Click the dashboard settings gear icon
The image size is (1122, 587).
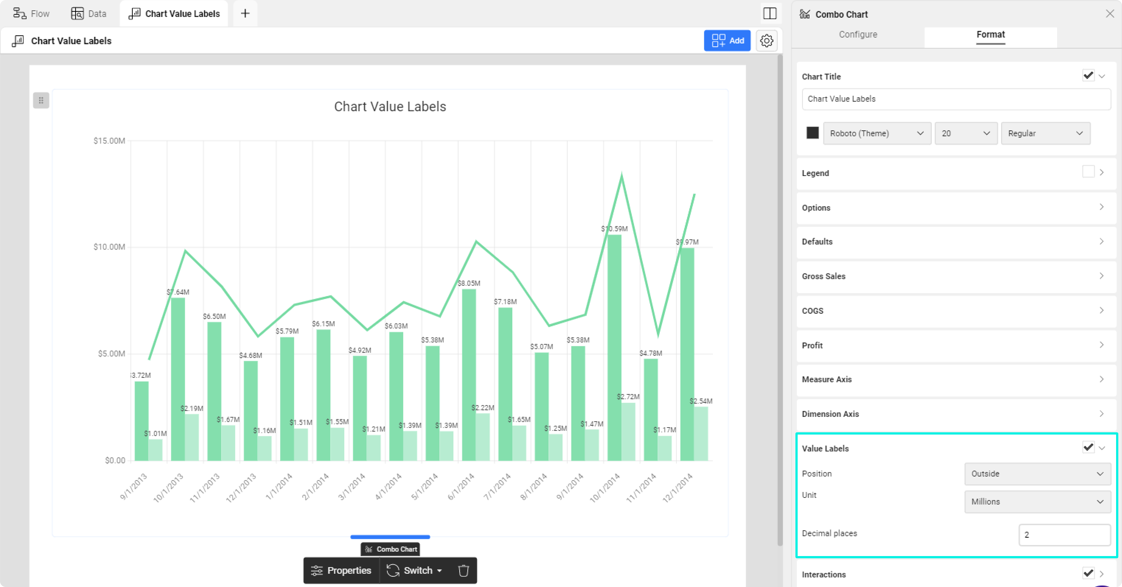(767, 41)
